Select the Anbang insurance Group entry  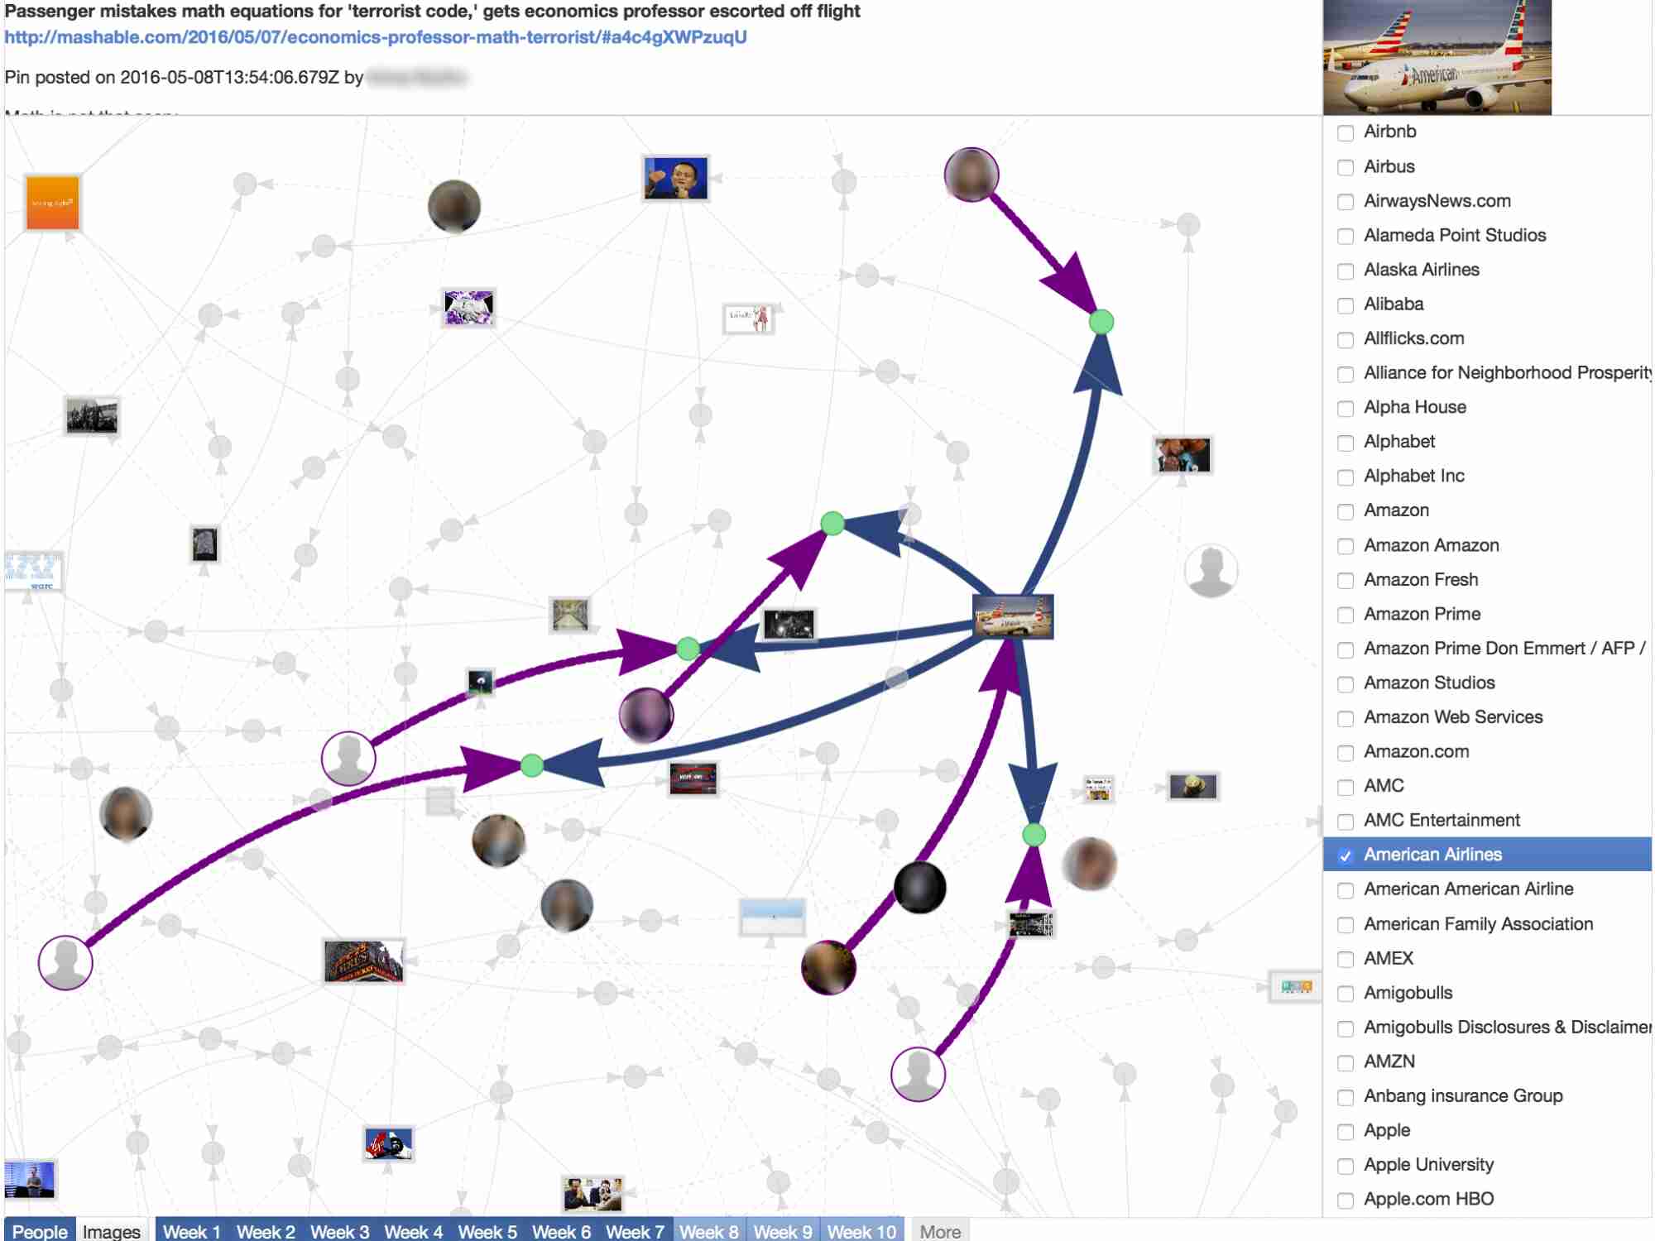[x=1463, y=1096]
